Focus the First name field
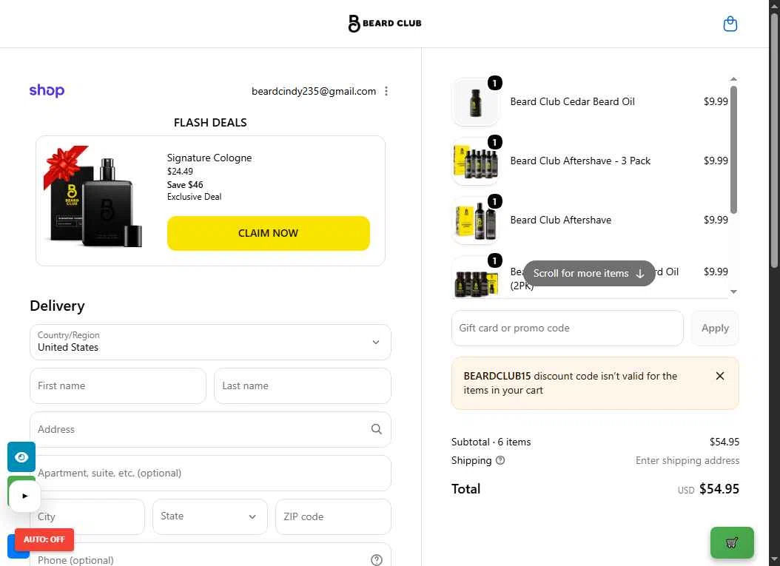The width and height of the screenshot is (780, 566). (x=118, y=386)
